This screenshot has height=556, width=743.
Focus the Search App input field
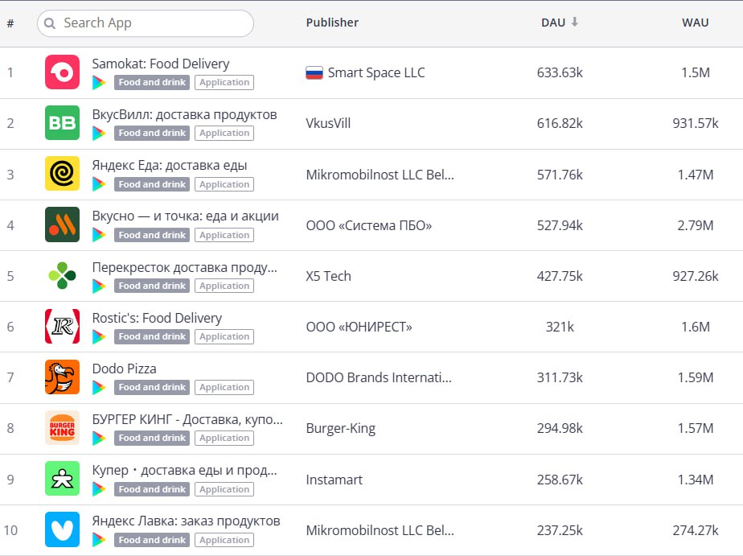(x=145, y=23)
